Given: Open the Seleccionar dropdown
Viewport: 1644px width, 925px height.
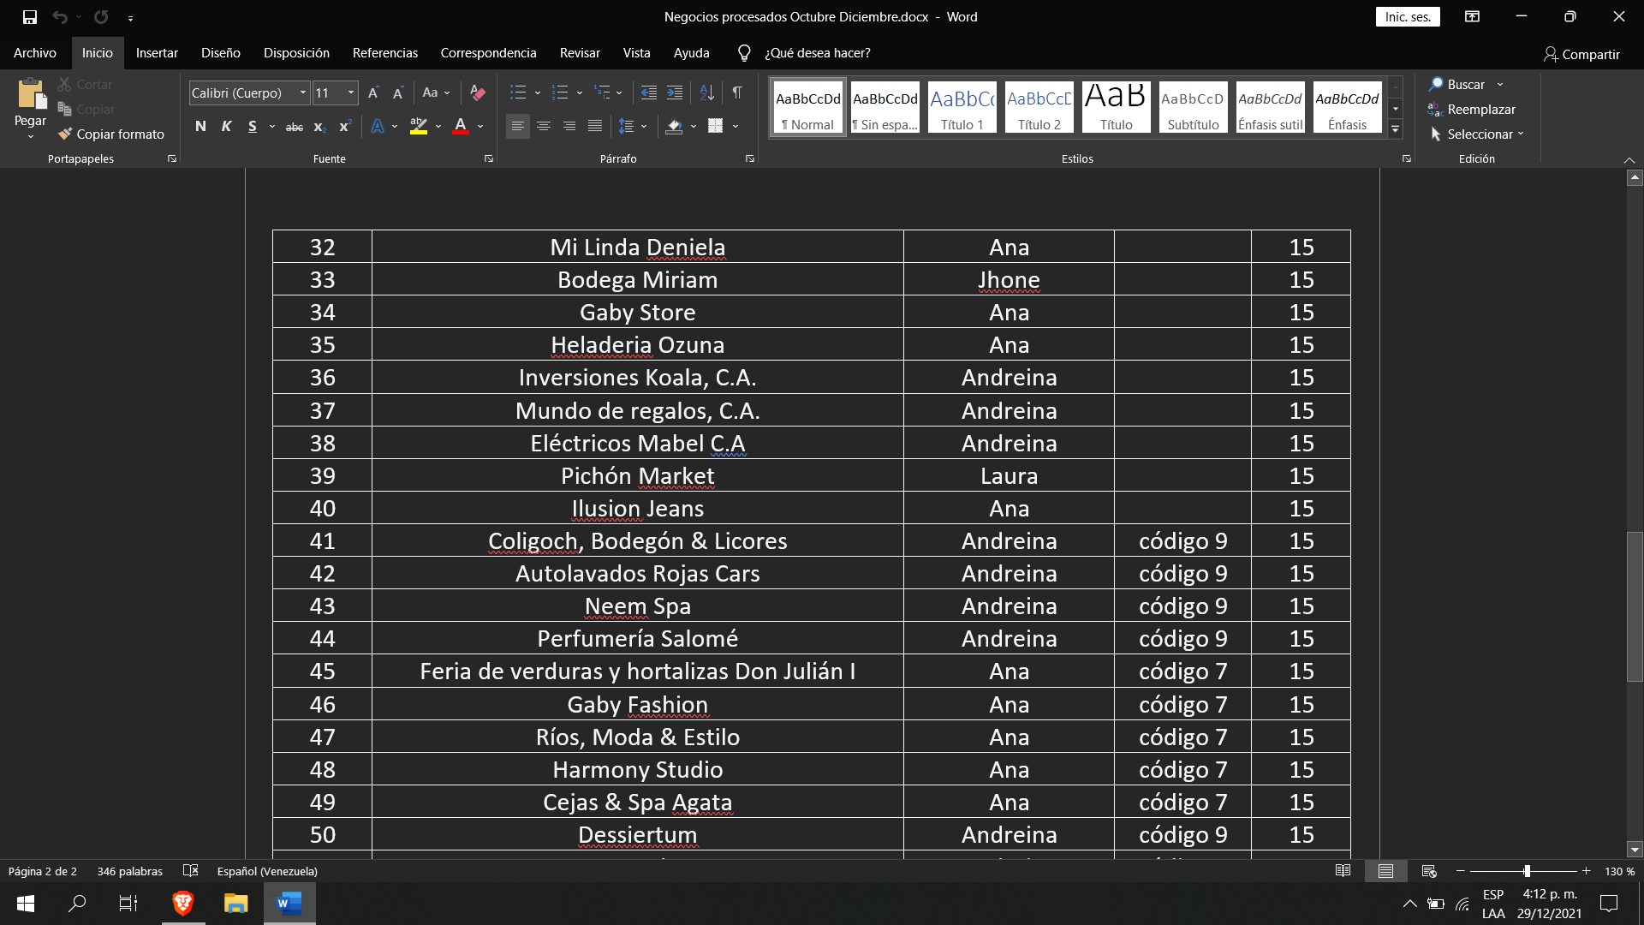Looking at the screenshot, I should coord(1477,134).
